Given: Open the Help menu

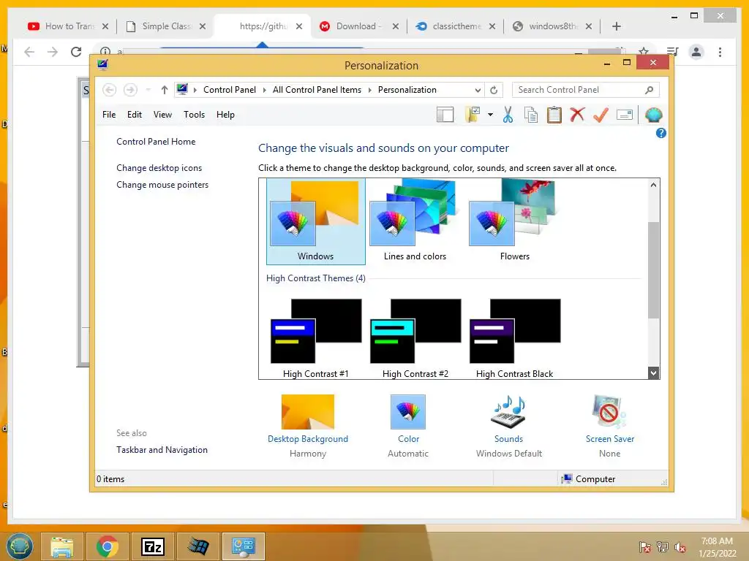Looking at the screenshot, I should tap(225, 115).
